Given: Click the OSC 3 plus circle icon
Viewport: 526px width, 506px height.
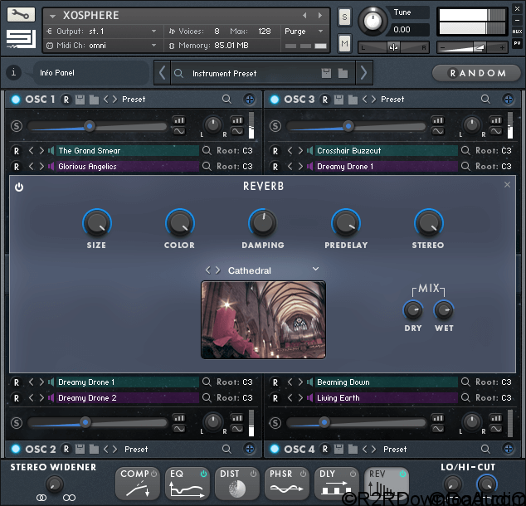Looking at the screenshot, I should [x=509, y=100].
